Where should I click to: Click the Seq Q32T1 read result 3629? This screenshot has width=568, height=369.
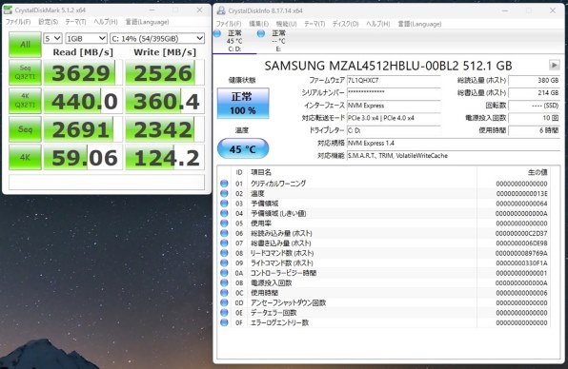[83, 72]
